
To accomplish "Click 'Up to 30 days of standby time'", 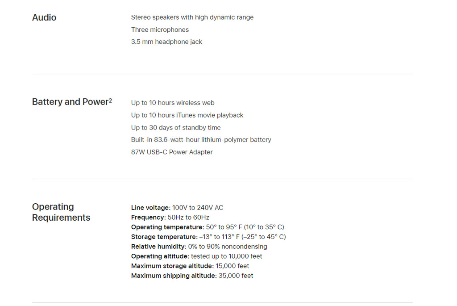I will tap(176, 127).
